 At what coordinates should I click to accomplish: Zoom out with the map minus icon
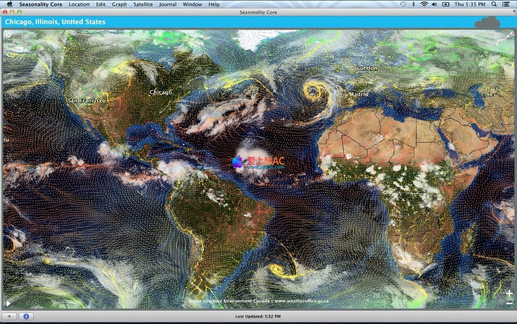tap(509, 303)
